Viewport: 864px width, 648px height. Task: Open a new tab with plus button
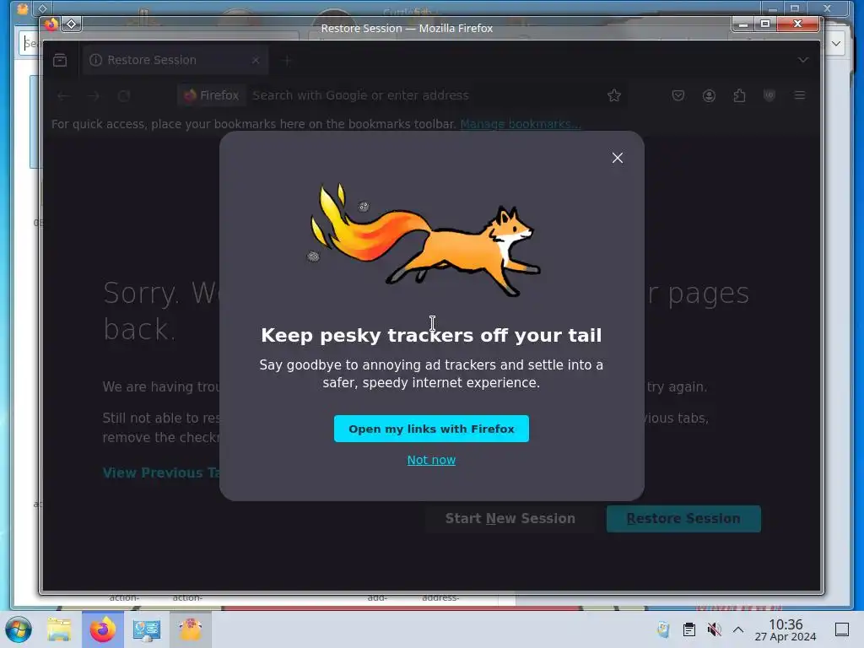click(x=286, y=60)
